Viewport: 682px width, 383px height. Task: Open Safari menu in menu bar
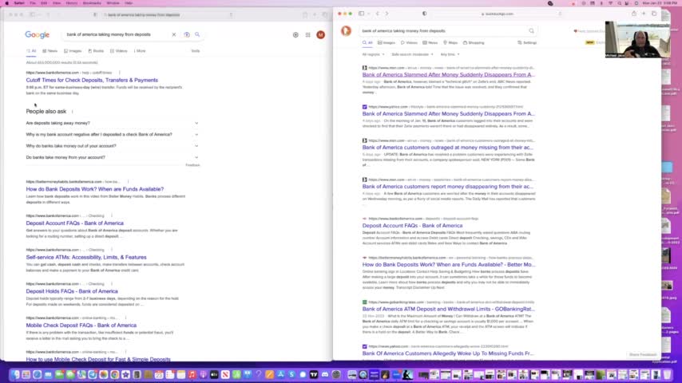[19, 3]
